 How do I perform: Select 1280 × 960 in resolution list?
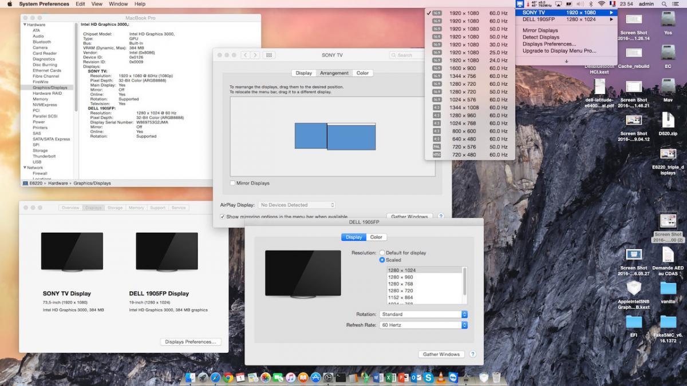click(x=400, y=277)
